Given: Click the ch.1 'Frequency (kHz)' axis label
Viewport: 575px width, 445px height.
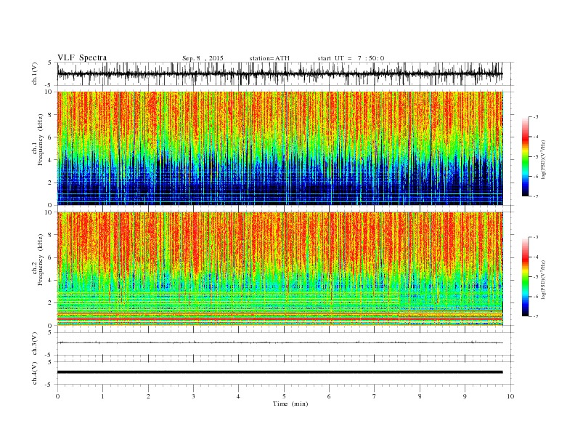Looking at the screenshot, I should [x=41, y=140].
